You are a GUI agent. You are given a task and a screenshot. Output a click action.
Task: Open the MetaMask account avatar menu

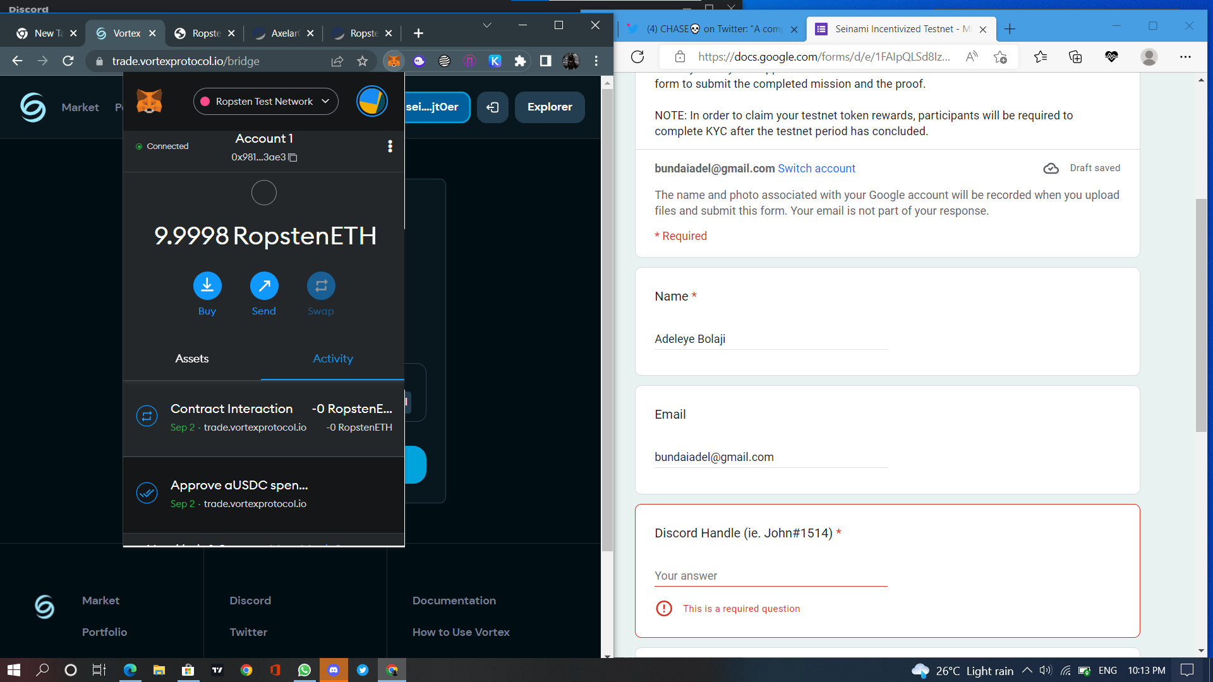tap(371, 102)
